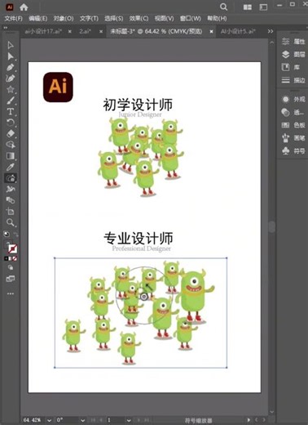Open the 选择(S) menu
The height and width of the screenshot is (425, 308).
pos(114,19)
